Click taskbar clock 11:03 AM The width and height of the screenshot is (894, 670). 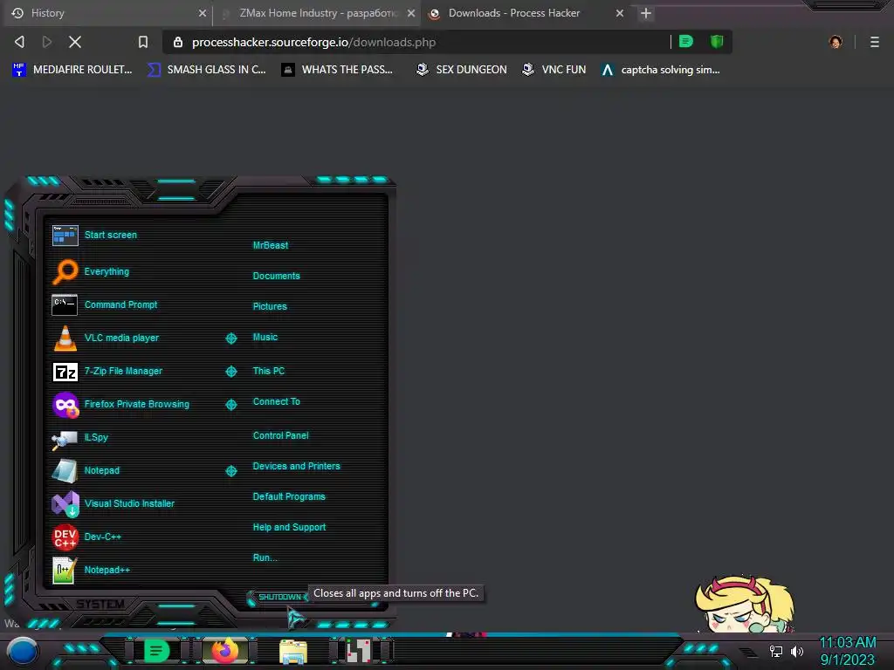coord(847,643)
